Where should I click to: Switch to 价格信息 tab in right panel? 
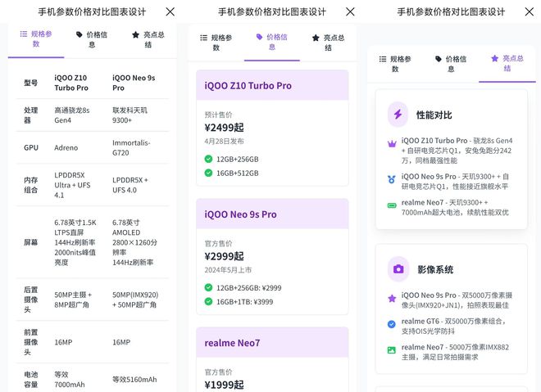[451, 64]
